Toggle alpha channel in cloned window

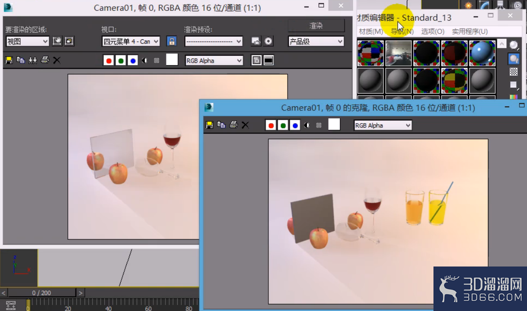[307, 125]
